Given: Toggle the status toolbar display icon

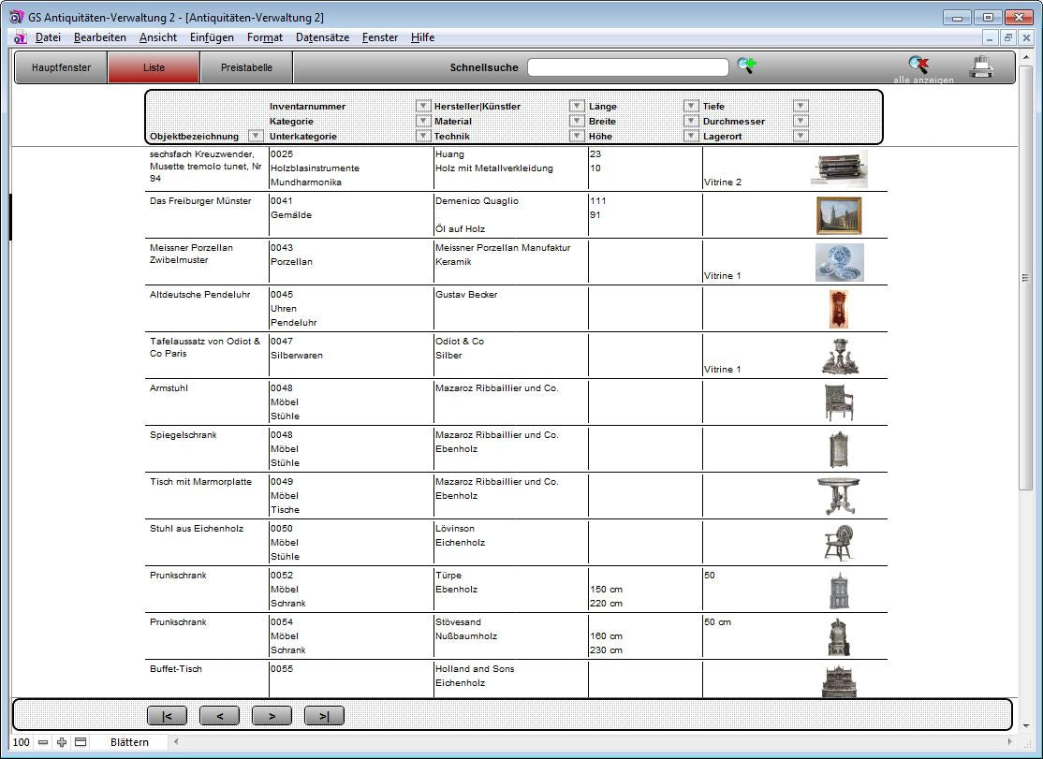Looking at the screenshot, I should [x=81, y=742].
